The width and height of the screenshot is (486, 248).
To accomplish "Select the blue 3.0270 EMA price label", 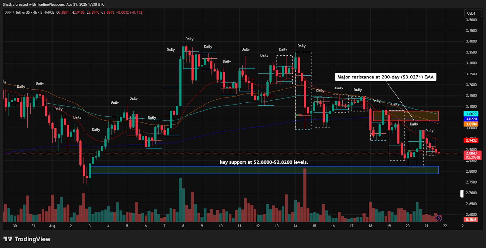I will (471, 119).
